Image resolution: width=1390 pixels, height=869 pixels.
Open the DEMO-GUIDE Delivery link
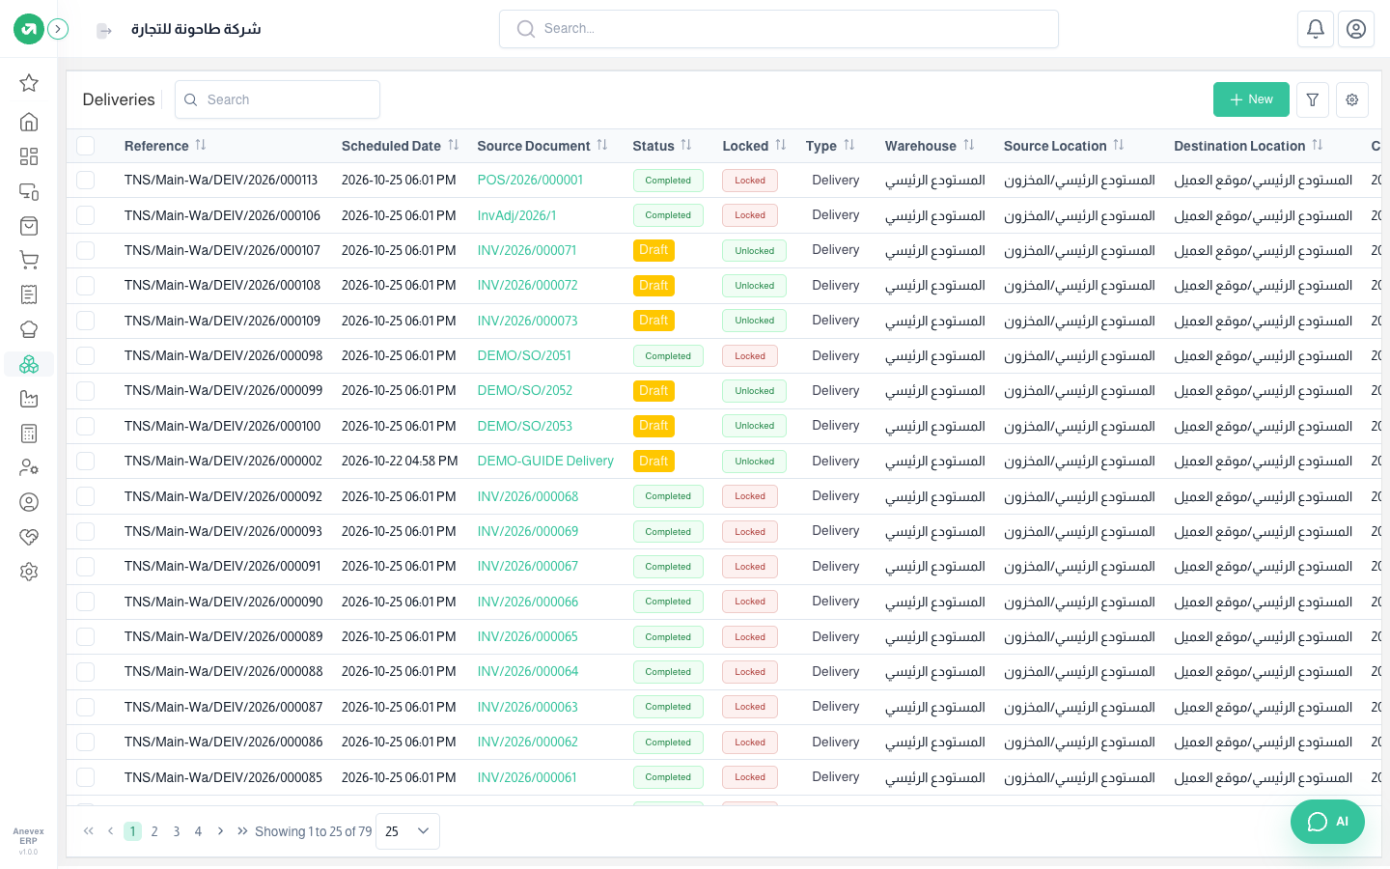point(545,462)
